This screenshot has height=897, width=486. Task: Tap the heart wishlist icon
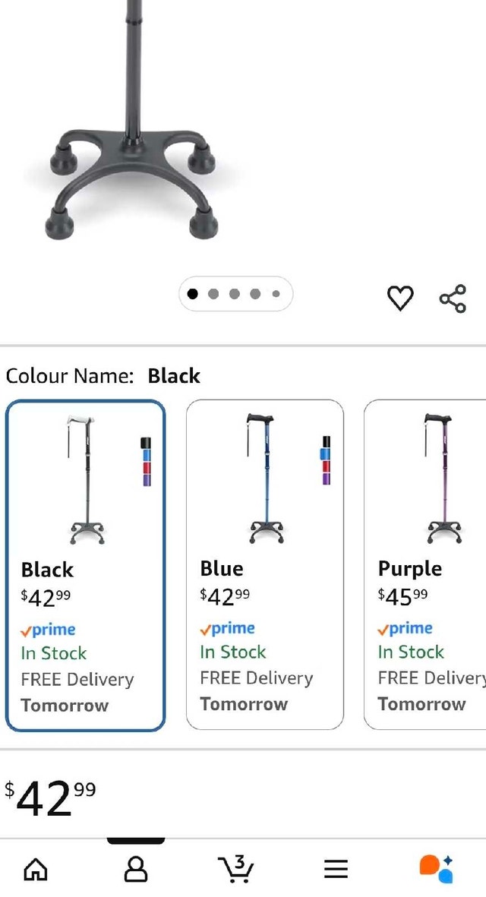pos(400,298)
